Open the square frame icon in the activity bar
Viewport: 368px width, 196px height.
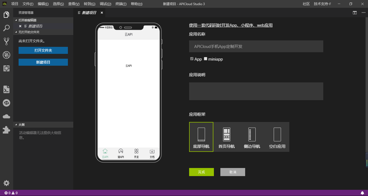click(6, 68)
